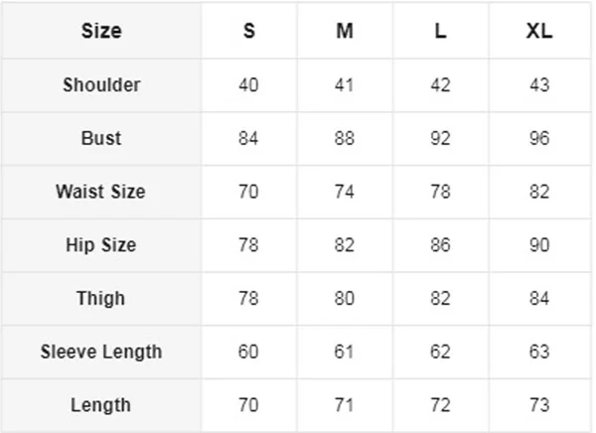Click the Bust row label
Screen dimensions: 596x433
[101, 138]
